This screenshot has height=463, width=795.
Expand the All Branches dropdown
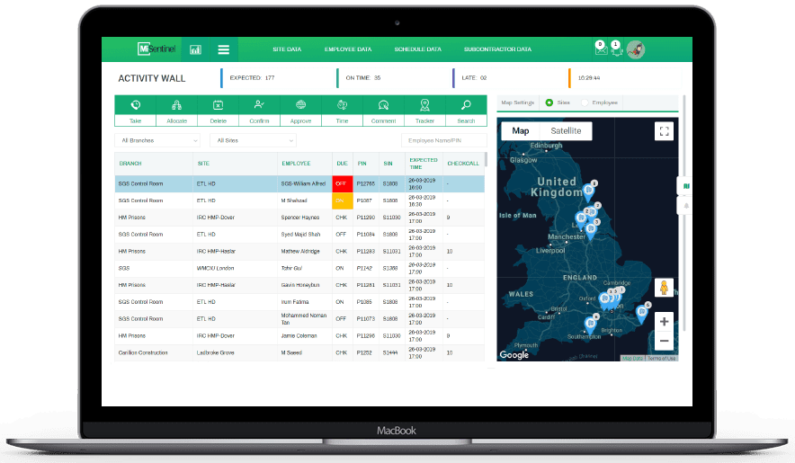tap(157, 140)
